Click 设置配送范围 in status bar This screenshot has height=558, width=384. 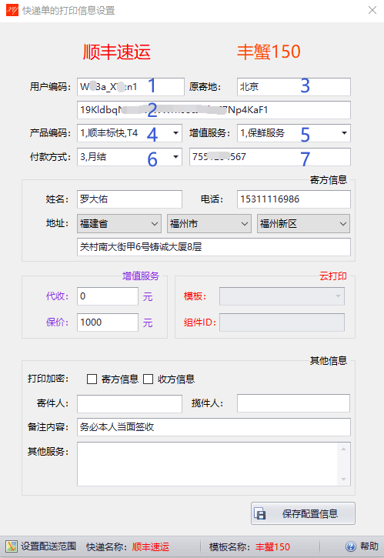48,546
